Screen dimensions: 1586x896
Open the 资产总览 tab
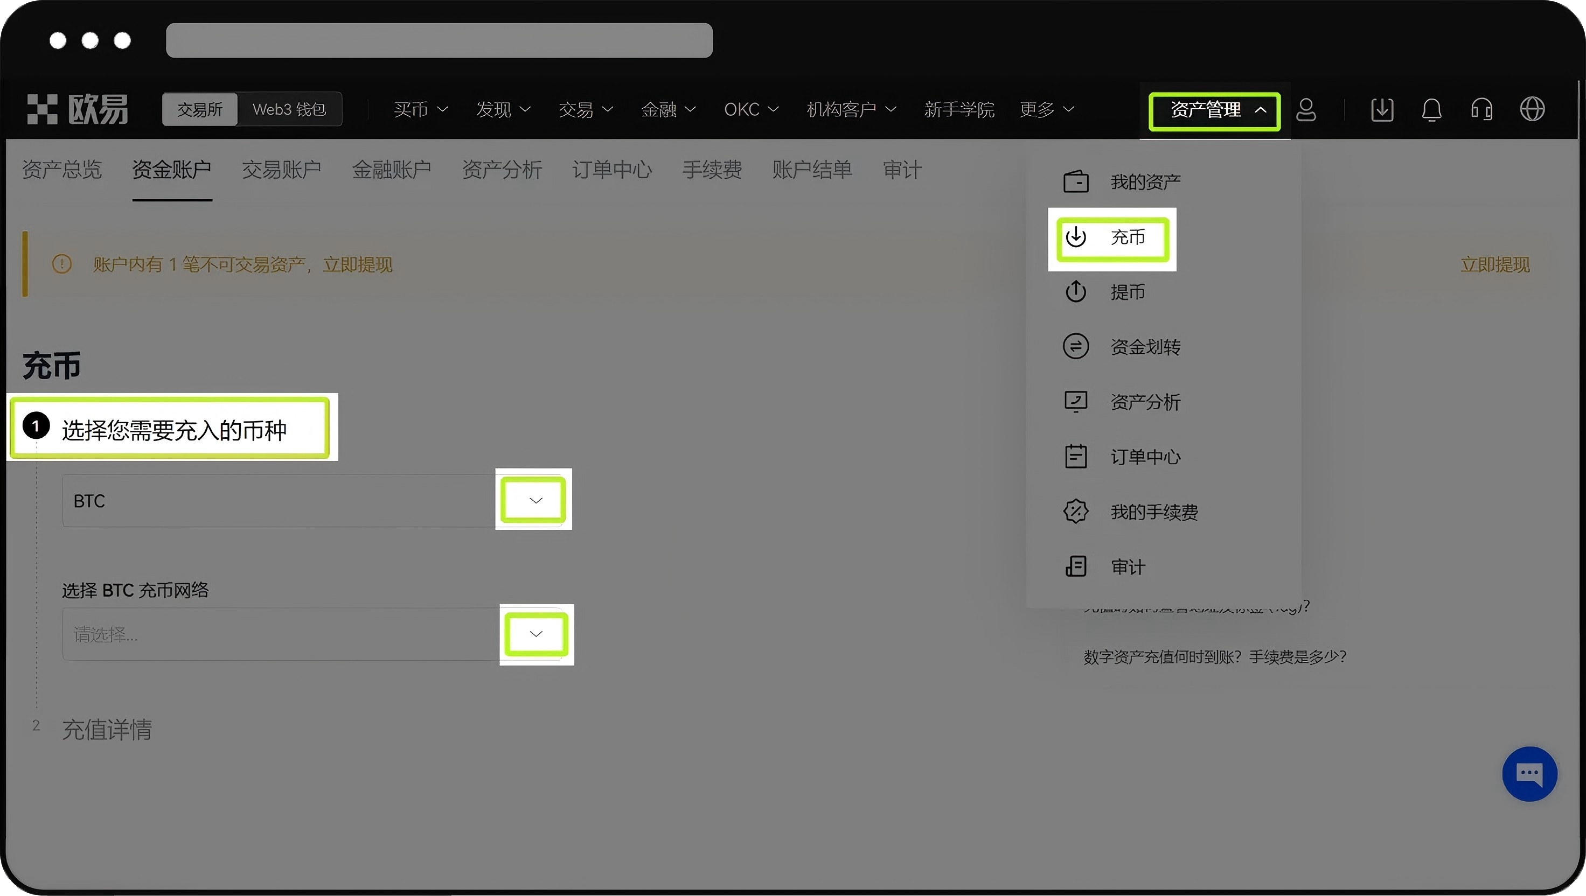coord(61,169)
